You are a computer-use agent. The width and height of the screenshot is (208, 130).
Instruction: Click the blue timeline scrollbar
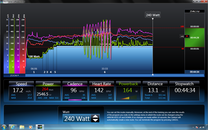(115, 75)
